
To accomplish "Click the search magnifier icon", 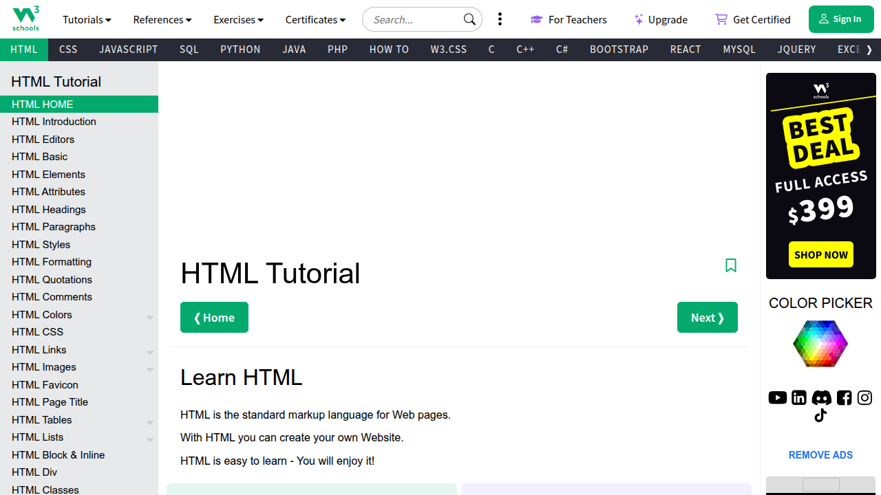I will click(469, 19).
